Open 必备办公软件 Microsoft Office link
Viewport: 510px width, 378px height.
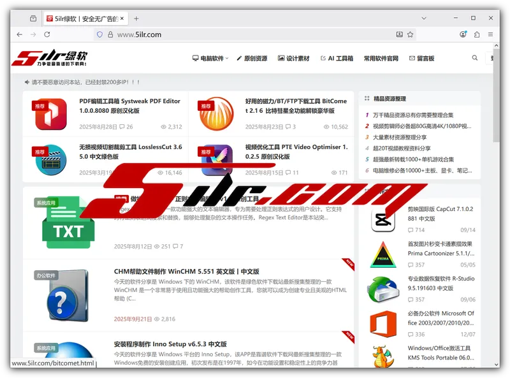point(441,318)
